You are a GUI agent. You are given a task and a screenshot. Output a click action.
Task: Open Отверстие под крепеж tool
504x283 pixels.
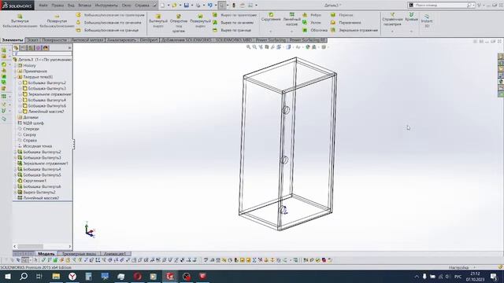(179, 23)
